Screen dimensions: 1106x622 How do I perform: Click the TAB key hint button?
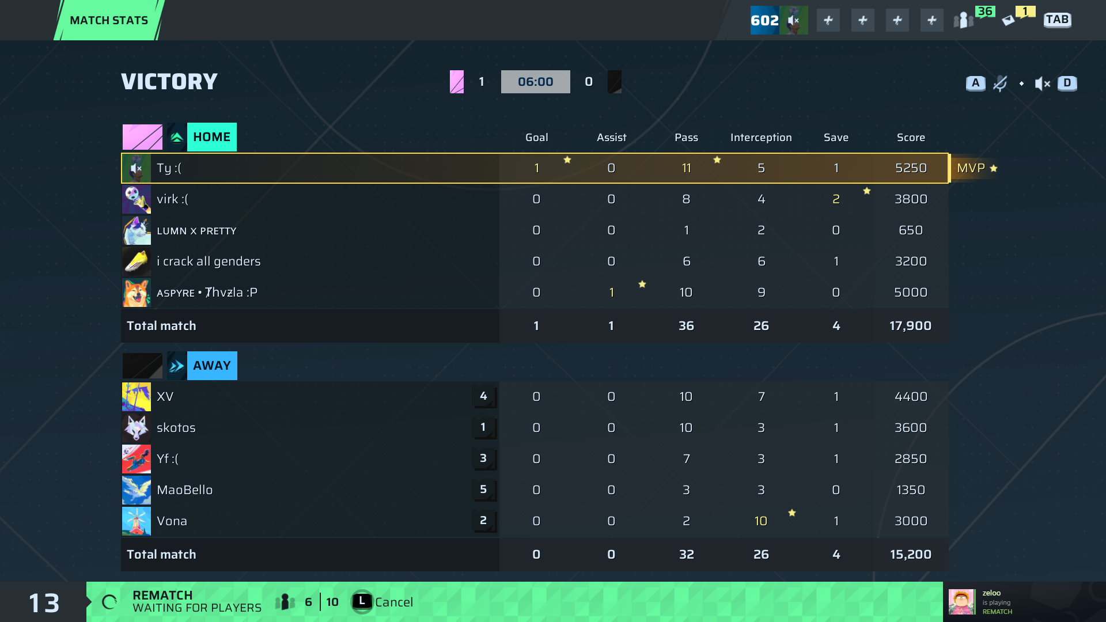[1058, 20]
